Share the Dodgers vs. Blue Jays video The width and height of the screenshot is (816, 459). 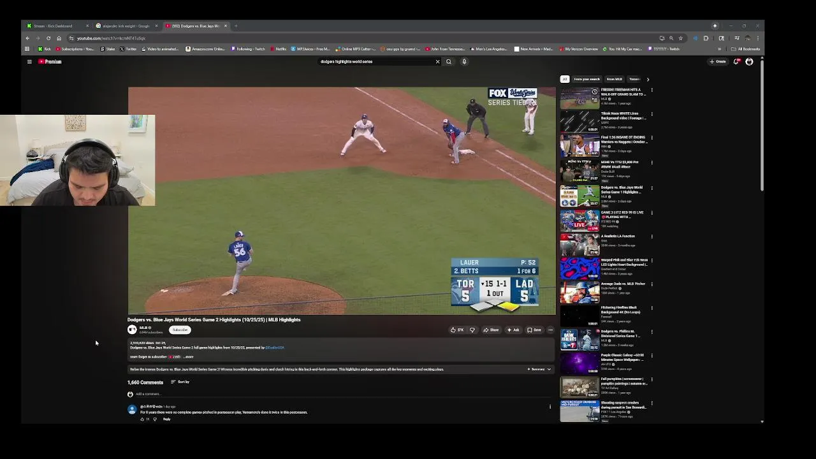(x=491, y=330)
